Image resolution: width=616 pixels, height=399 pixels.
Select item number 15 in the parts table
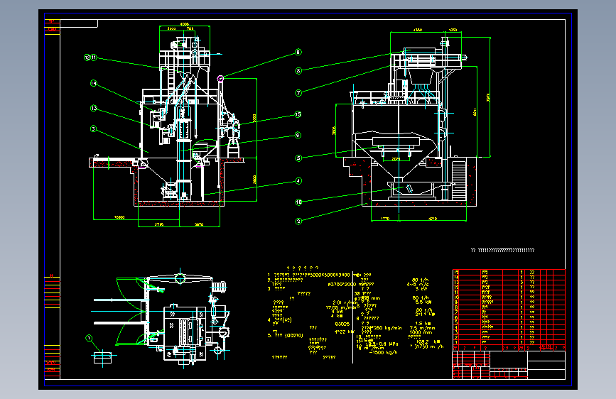tap(456, 272)
